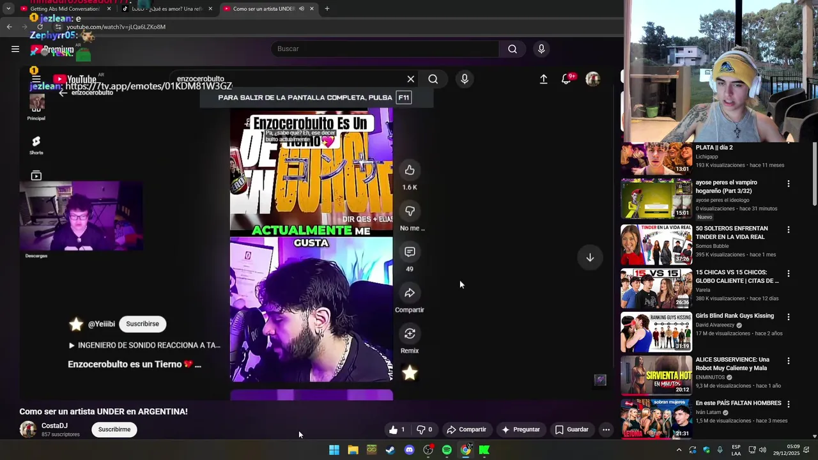This screenshot has width=818, height=460.
Task: Open the @Yeiiibi channel name
Action: [x=102, y=324]
